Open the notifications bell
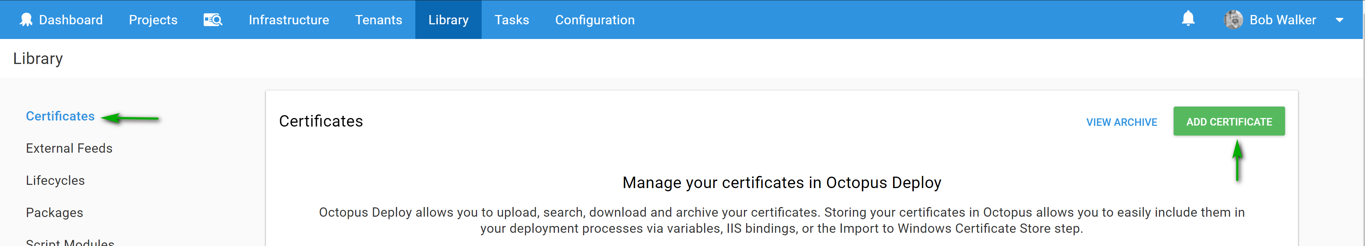This screenshot has width=1365, height=246. pos(1188,19)
